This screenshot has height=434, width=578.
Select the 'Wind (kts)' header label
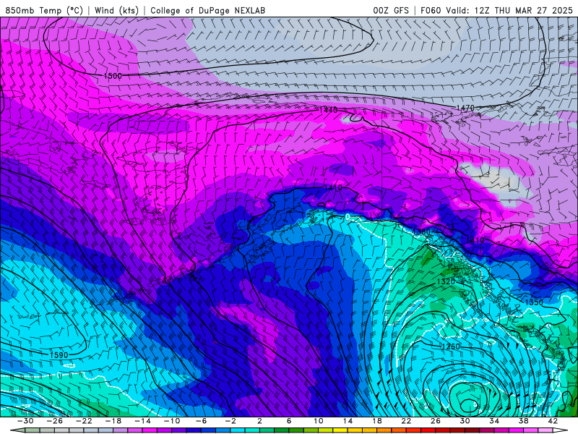tap(116, 10)
